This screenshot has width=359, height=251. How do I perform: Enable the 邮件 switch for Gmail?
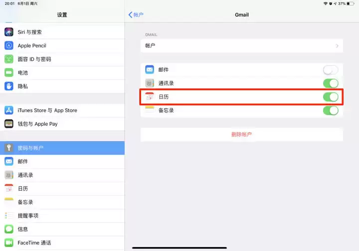coord(331,70)
